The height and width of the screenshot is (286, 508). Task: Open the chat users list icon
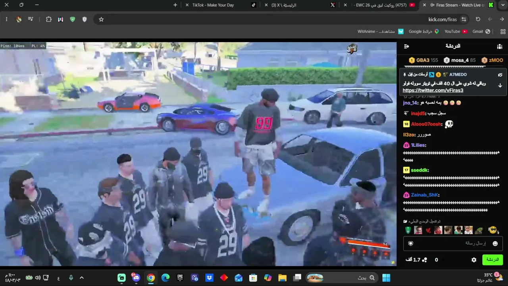coord(500,46)
